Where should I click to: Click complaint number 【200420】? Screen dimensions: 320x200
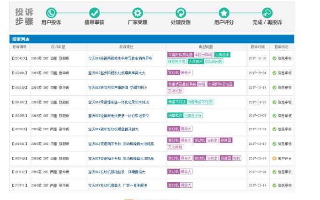20,58
